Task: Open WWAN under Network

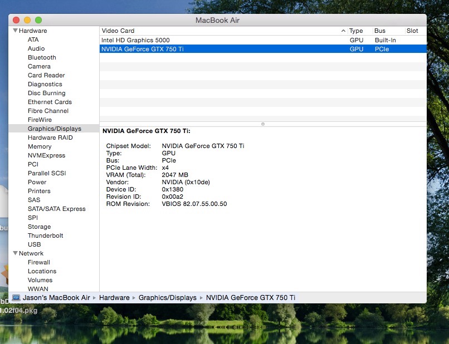Action: pos(38,288)
